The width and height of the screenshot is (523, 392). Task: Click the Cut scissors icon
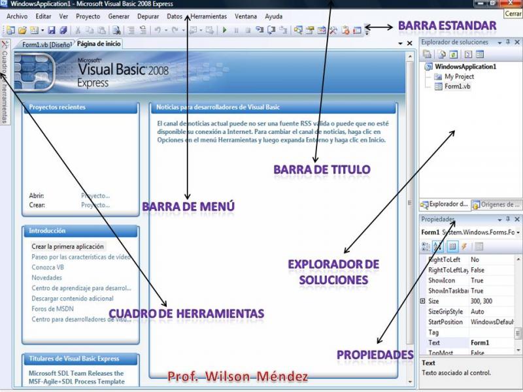pos(78,30)
